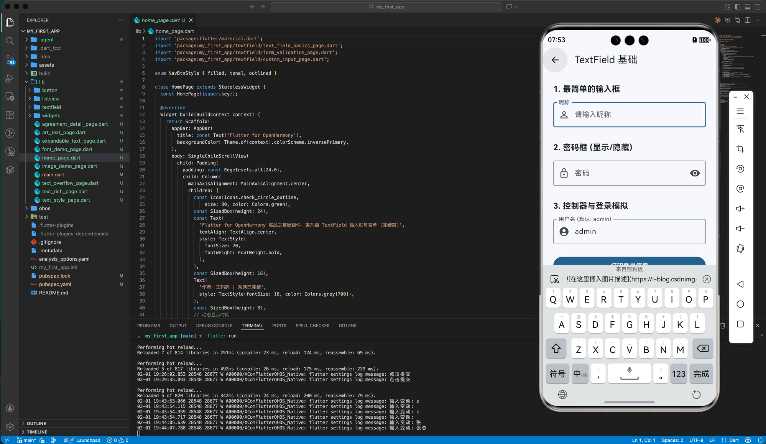Image resolution: width=766 pixels, height=444 pixels.
Task: Collapse the lib folder
Action: click(x=41, y=82)
